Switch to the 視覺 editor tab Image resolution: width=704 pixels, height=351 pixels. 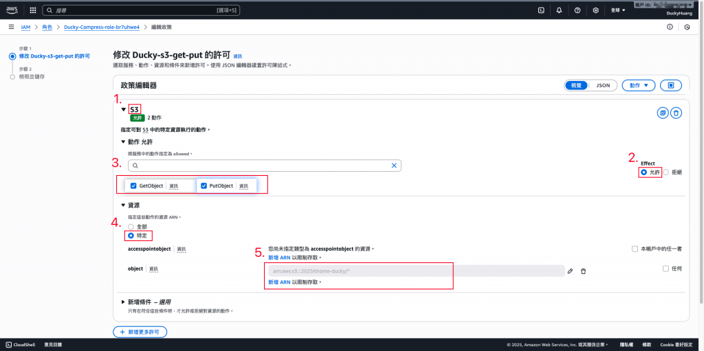(576, 85)
